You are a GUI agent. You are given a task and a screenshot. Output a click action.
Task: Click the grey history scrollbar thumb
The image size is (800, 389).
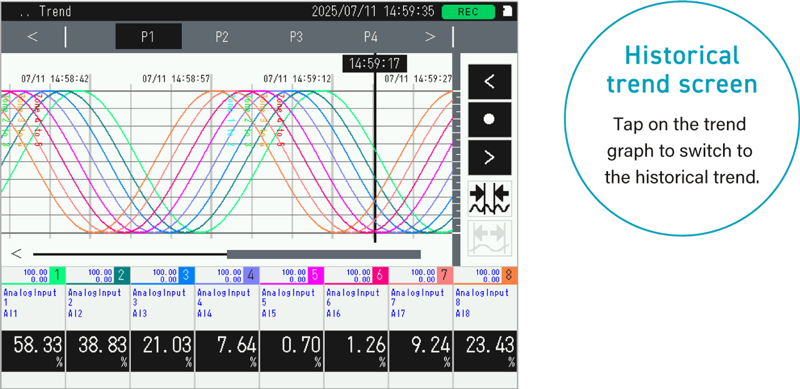(323, 254)
